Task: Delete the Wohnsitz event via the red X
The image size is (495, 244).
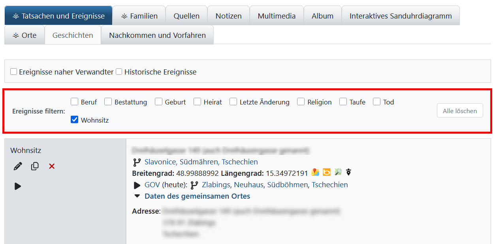Action: (51, 166)
